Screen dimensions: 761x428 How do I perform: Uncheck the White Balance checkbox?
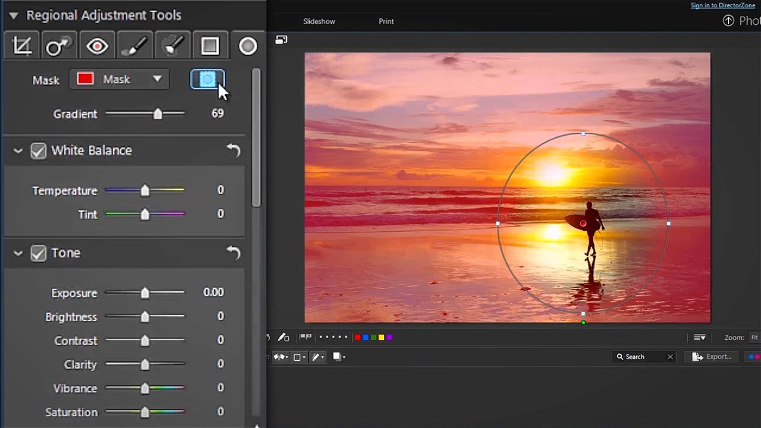pos(38,151)
